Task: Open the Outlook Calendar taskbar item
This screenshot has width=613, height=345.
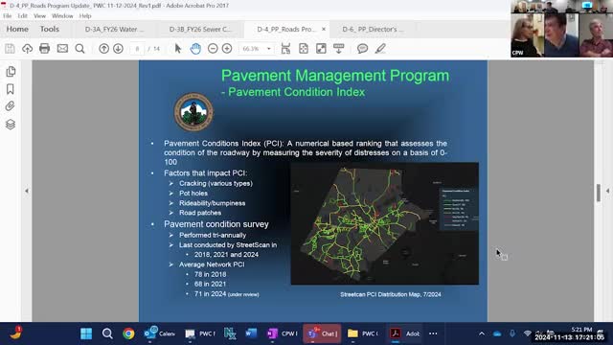Action: click(x=160, y=333)
